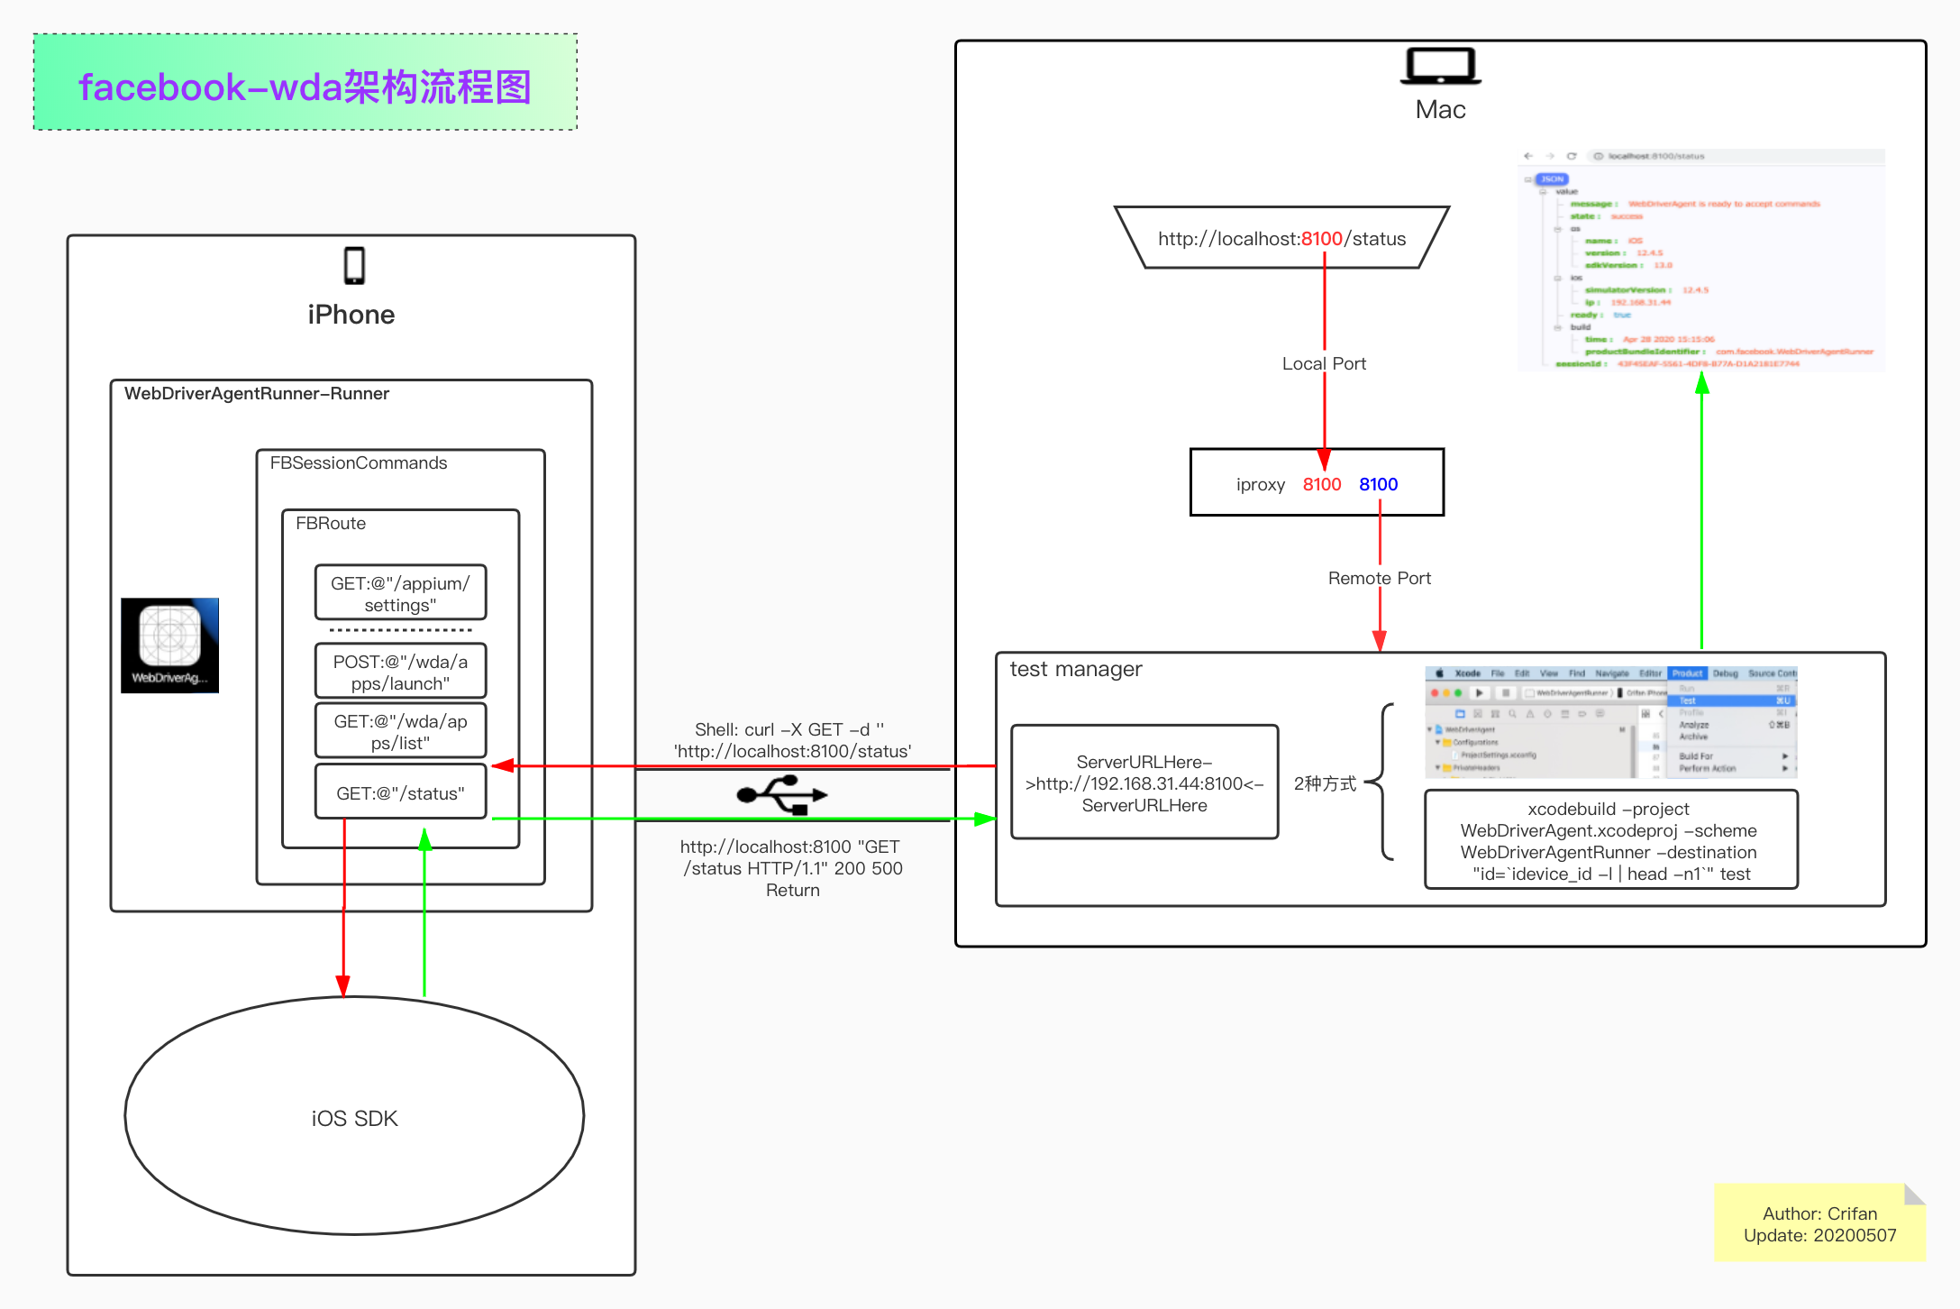Click the ServerURLHere address box
This screenshot has height=1309, width=1960.
coord(1144,783)
